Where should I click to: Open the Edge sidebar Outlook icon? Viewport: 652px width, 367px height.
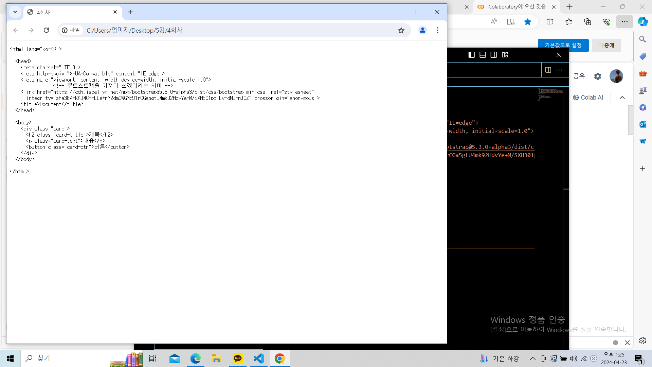642,124
